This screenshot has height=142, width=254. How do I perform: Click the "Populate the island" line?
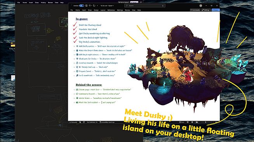(88, 29)
